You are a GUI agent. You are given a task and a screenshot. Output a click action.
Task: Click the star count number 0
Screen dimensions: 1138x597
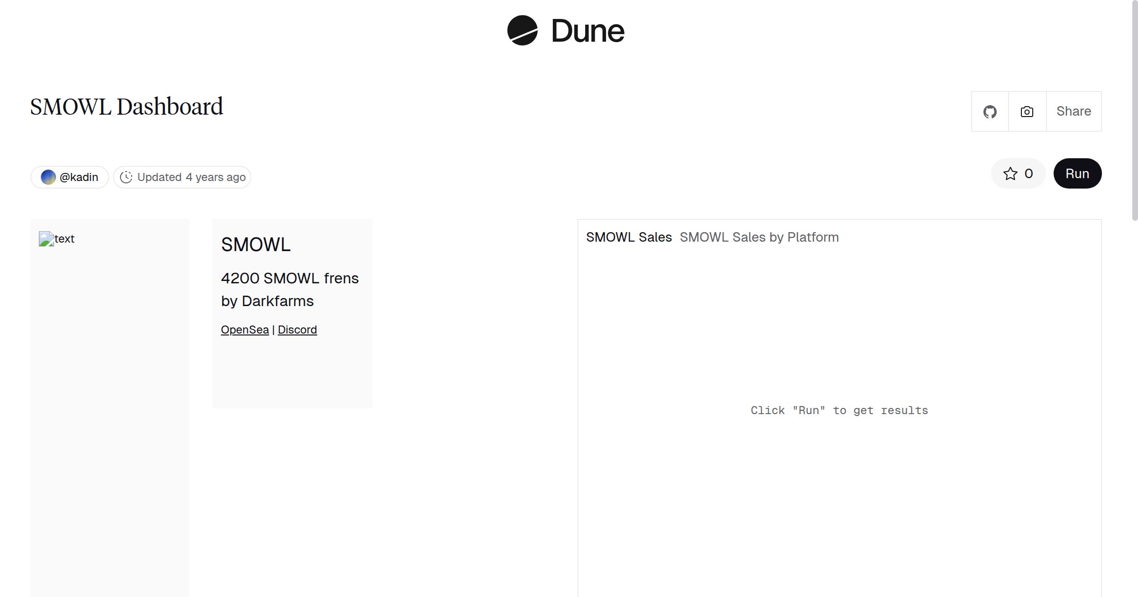coord(1028,173)
